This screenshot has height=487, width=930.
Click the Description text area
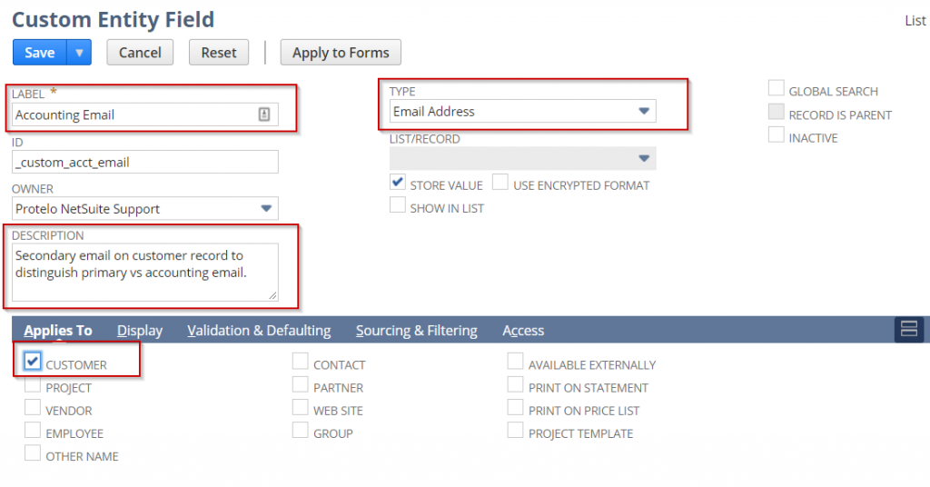tap(145, 271)
